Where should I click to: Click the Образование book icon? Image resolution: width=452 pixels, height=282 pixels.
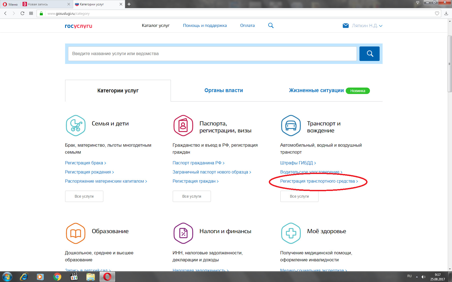tap(76, 233)
